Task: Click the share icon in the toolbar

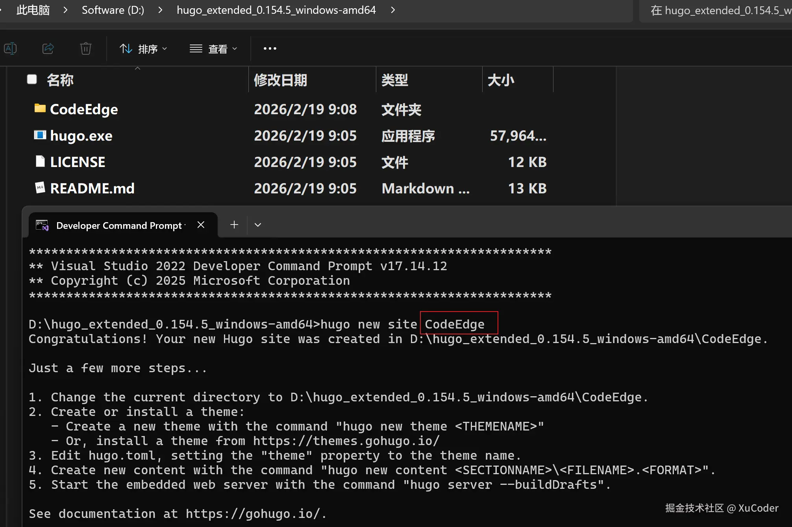Action: click(x=48, y=48)
